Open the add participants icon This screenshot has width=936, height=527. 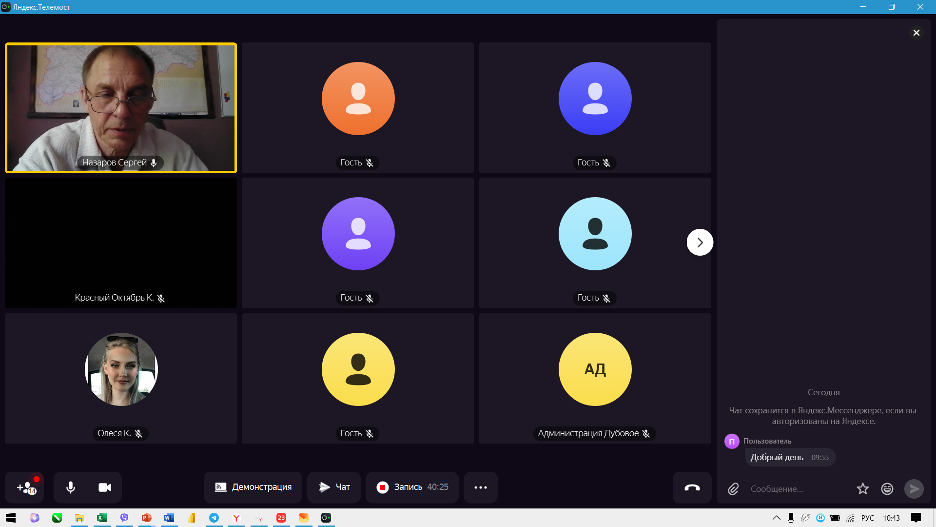[x=25, y=487]
